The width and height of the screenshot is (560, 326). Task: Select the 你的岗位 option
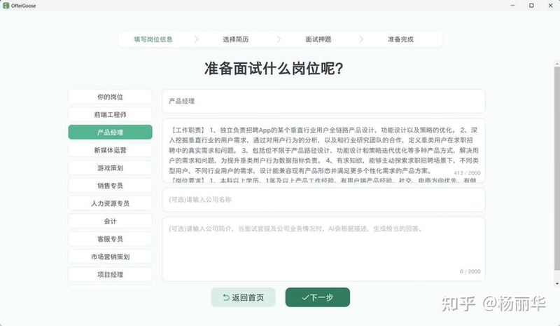(x=111, y=97)
